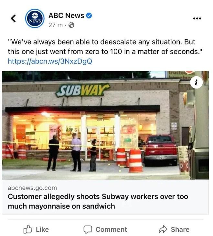Image resolution: width=213 pixels, height=236 pixels.
Task: Click the Like button label
Action: [42, 230]
